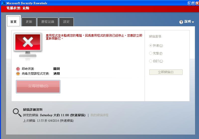Open the 說明 dropdown arrow
Image resolution: width=199 pixels, height=139 pixels.
[x=193, y=22]
